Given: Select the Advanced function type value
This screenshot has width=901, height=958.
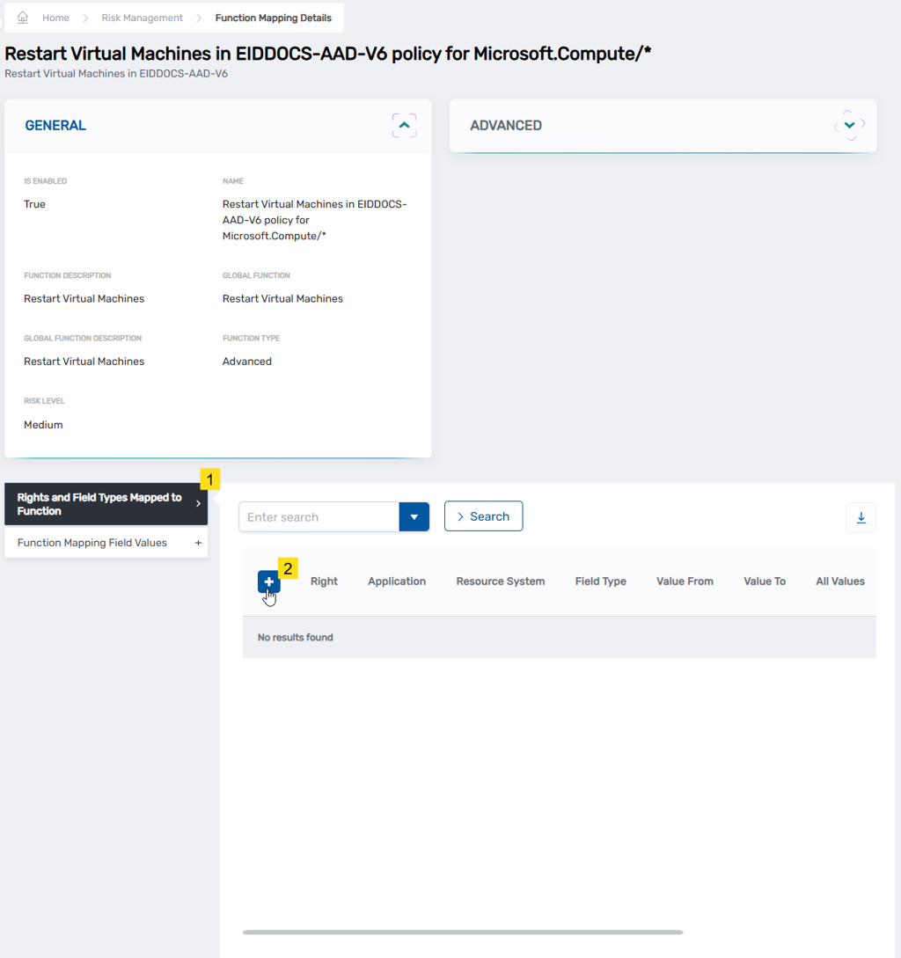Looking at the screenshot, I should 247,361.
